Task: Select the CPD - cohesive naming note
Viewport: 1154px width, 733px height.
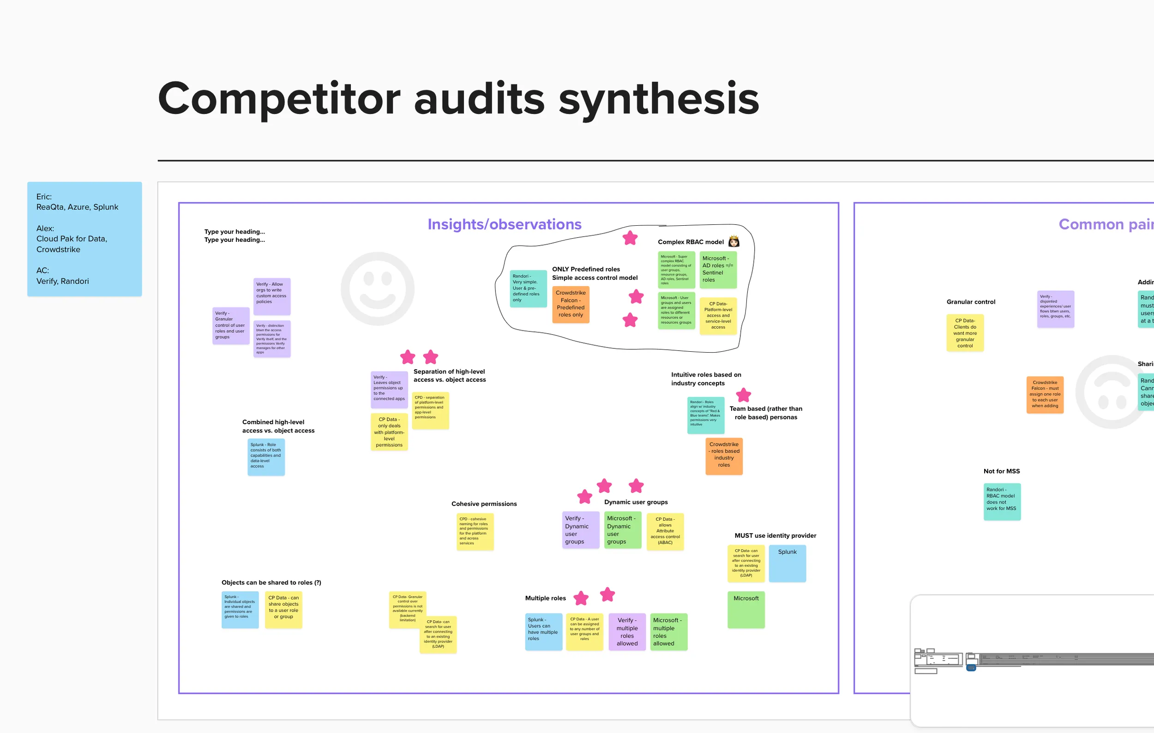Action: [475, 532]
